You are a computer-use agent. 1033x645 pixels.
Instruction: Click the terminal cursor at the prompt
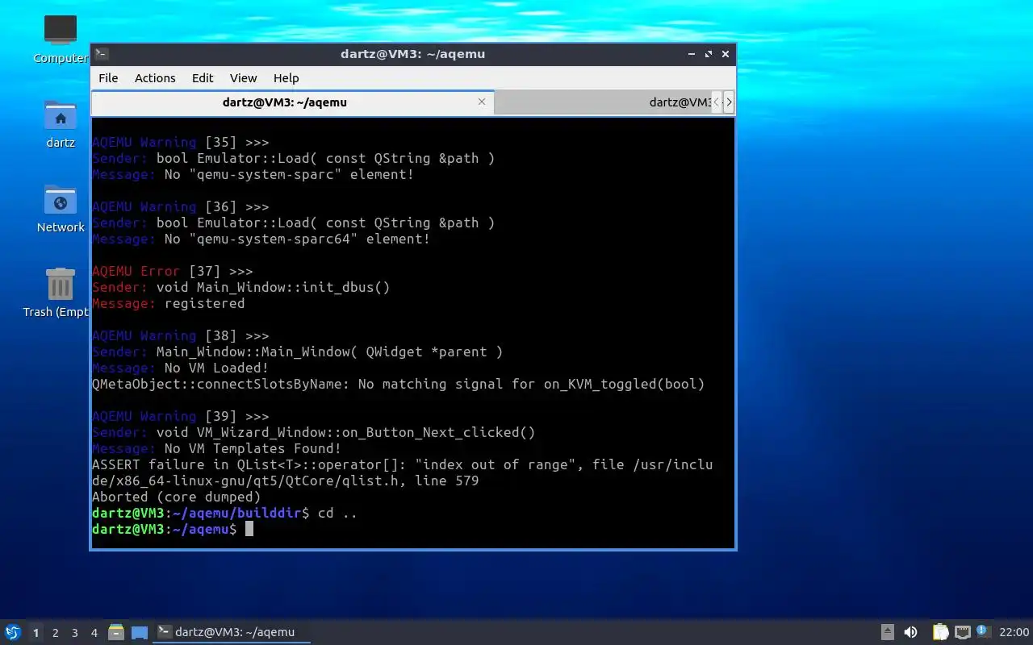pyautogui.click(x=249, y=529)
